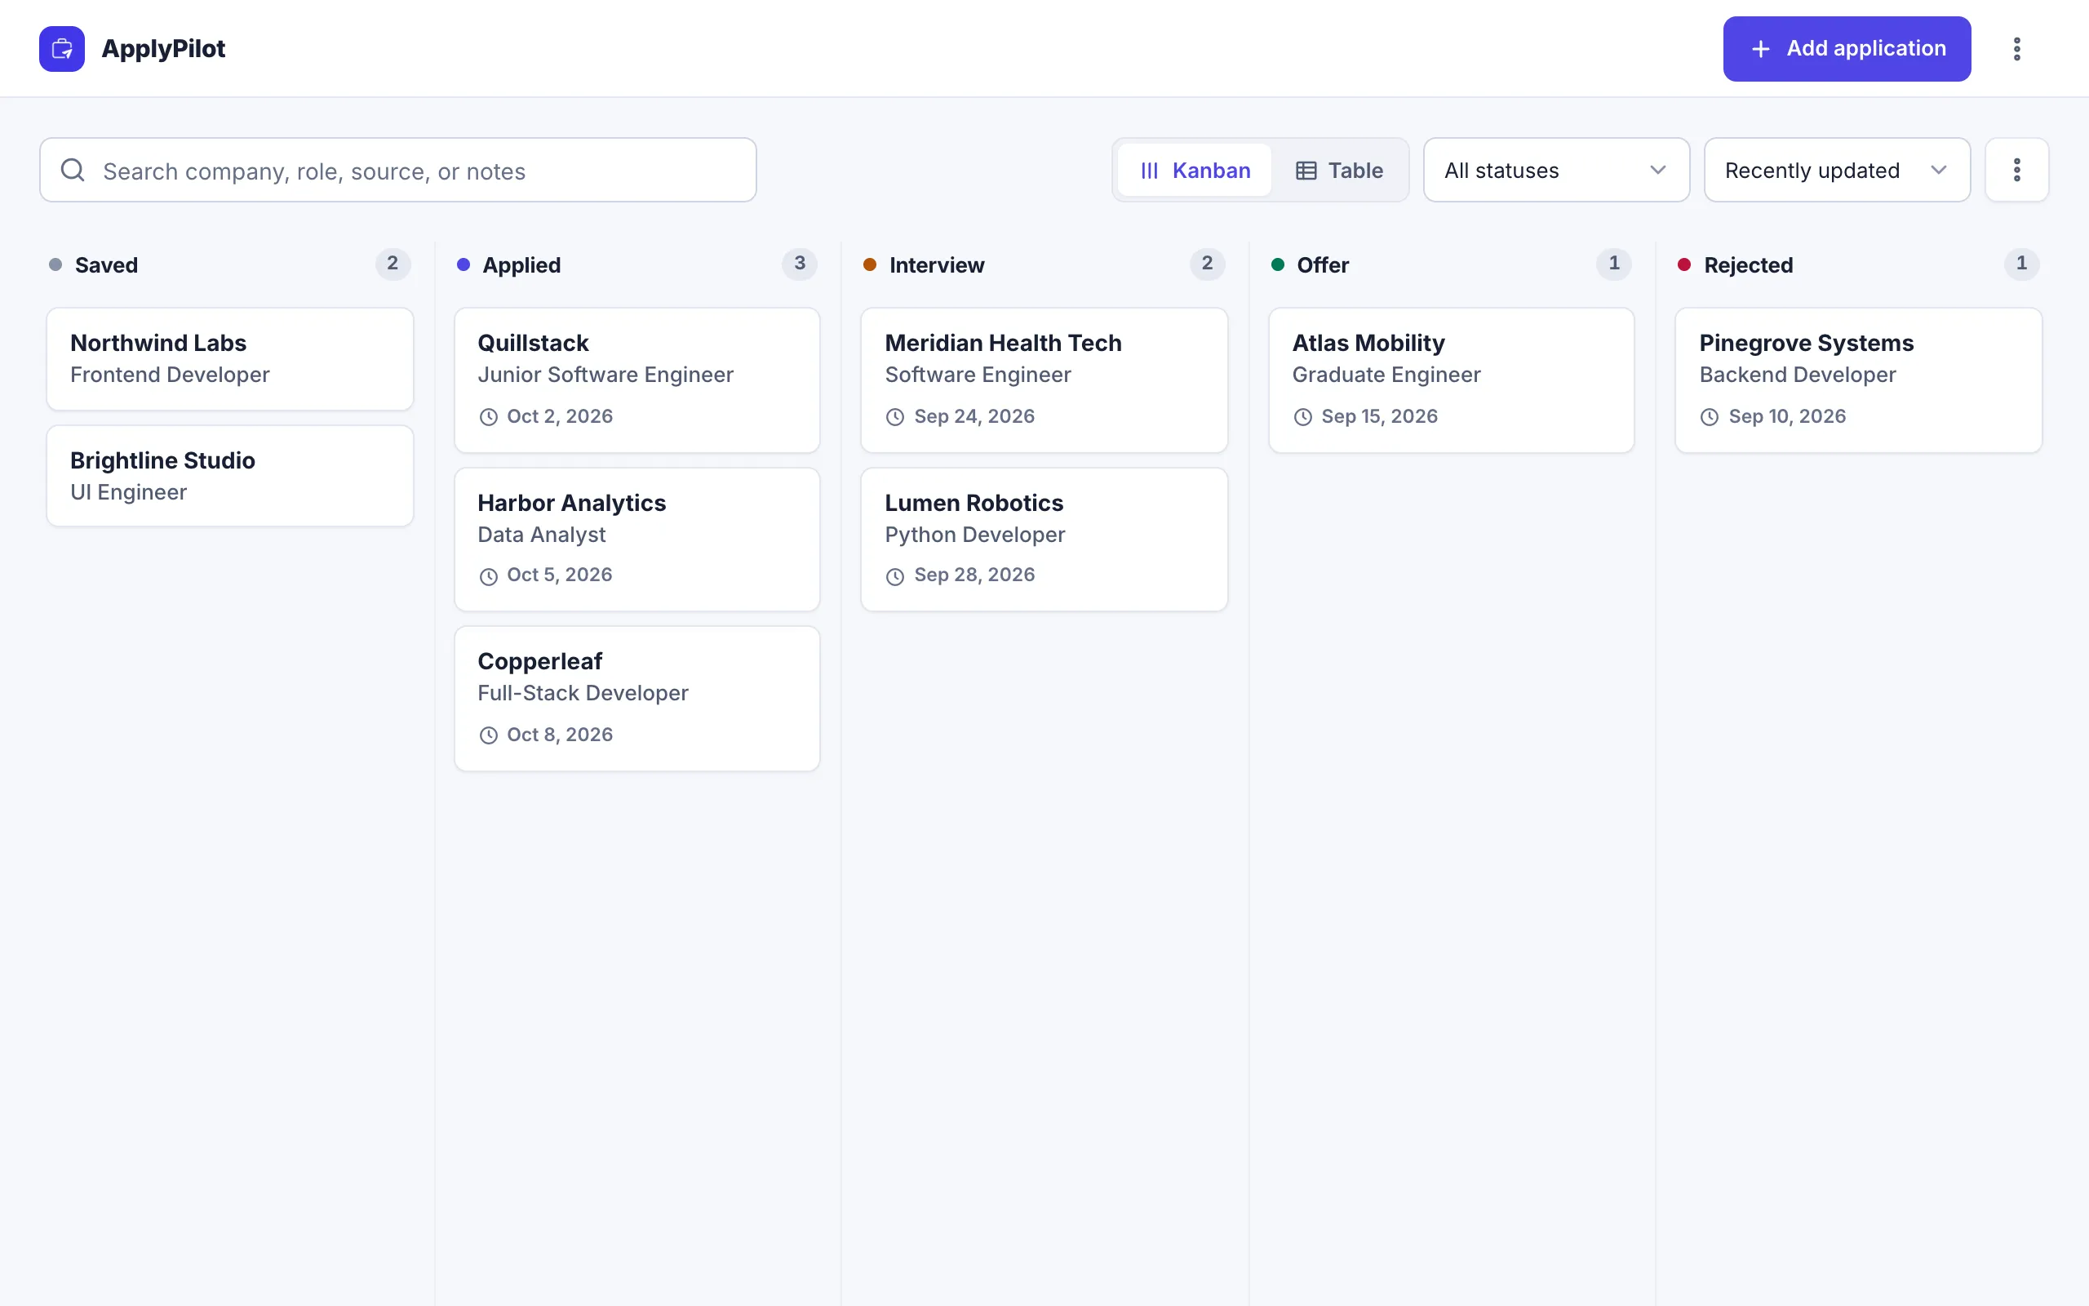This screenshot has height=1306, width=2089.
Task: Click the ApplyPilot app name
Action: pyautogui.click(x=163, y=48)
